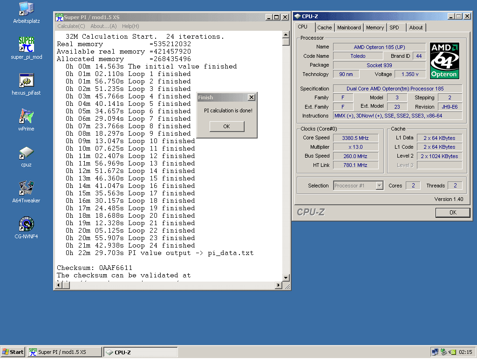Open the Help(H) menu
The image size is (477, 359).
(x=130, y=26)
